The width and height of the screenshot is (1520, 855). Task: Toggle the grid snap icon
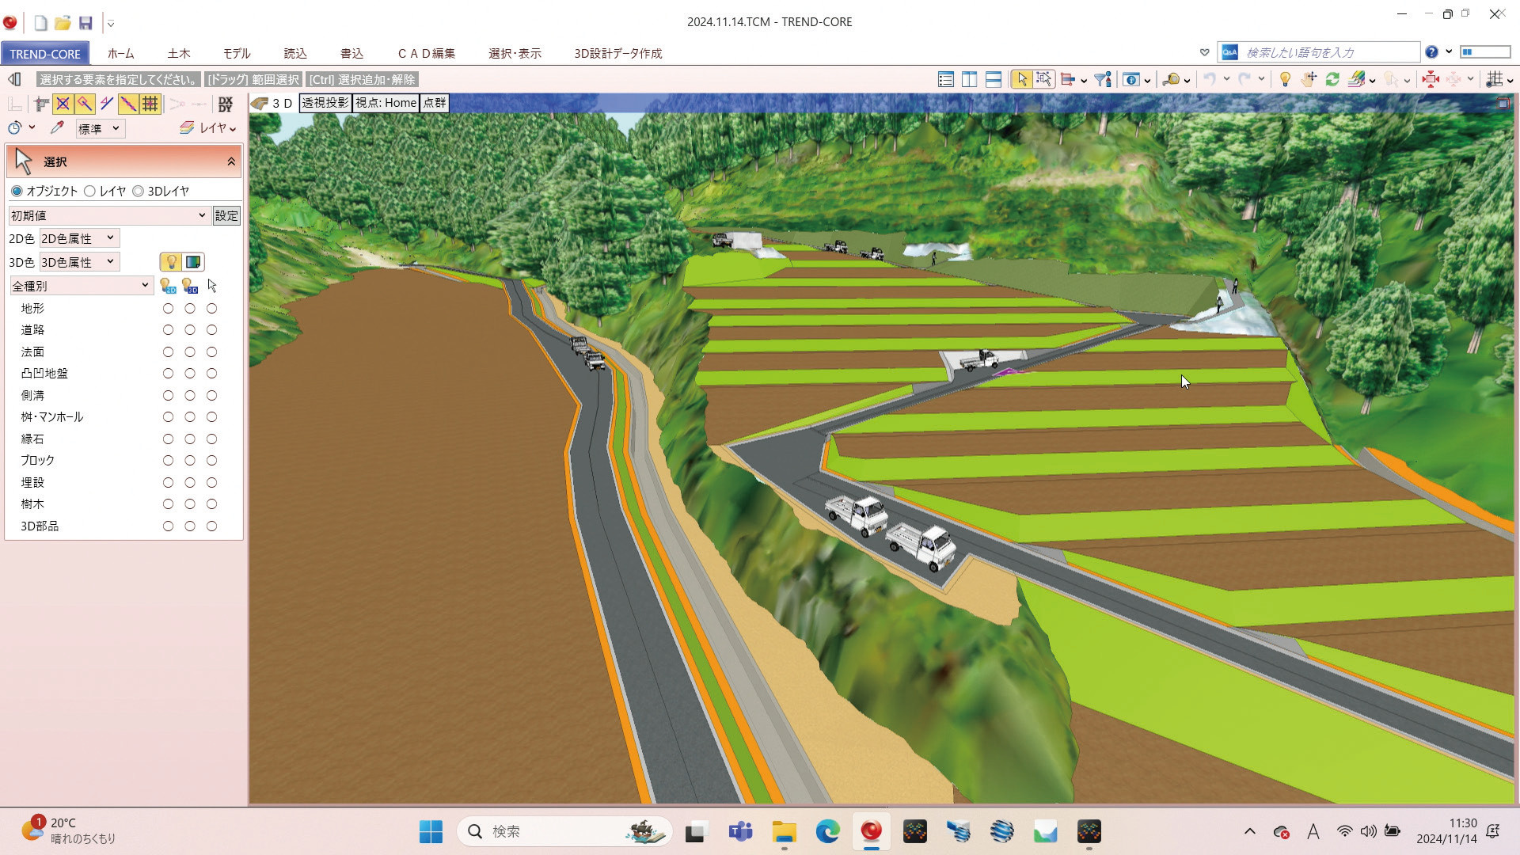tap(150, 104)
